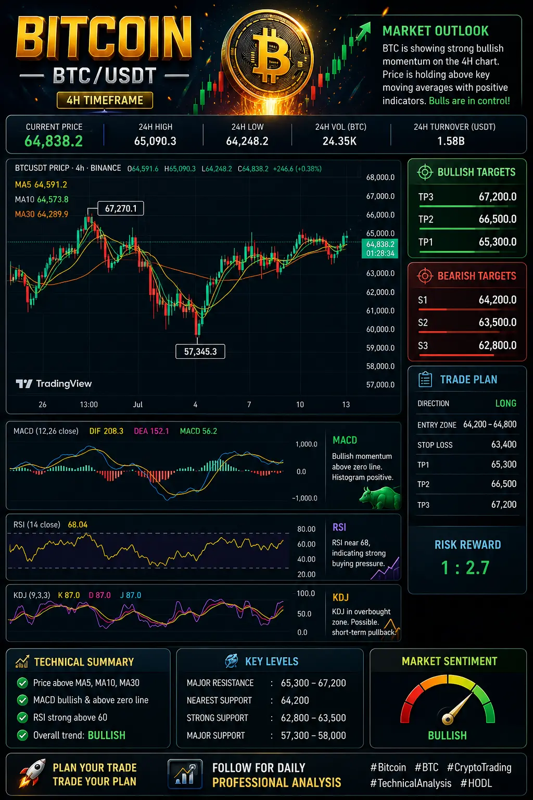Click the 57,345.3 low price label
Viewport: 533px width, 800px height.
click(200, 352)
